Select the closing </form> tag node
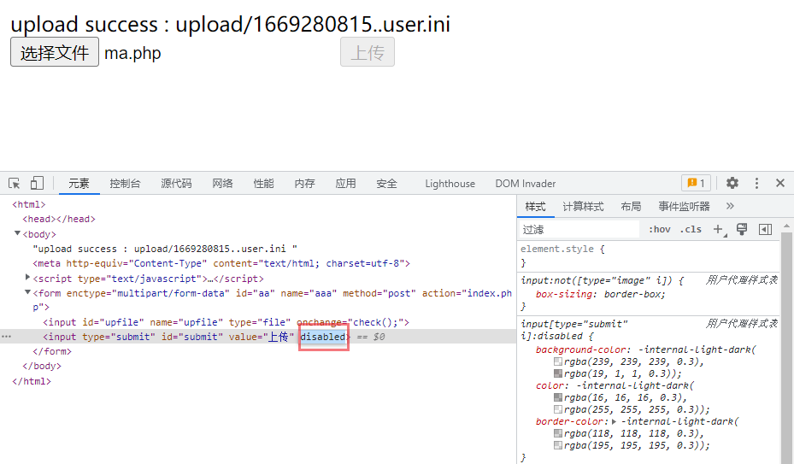Image resolution: width=794 pixels, height=464 pixels. (x=52, y=351)
